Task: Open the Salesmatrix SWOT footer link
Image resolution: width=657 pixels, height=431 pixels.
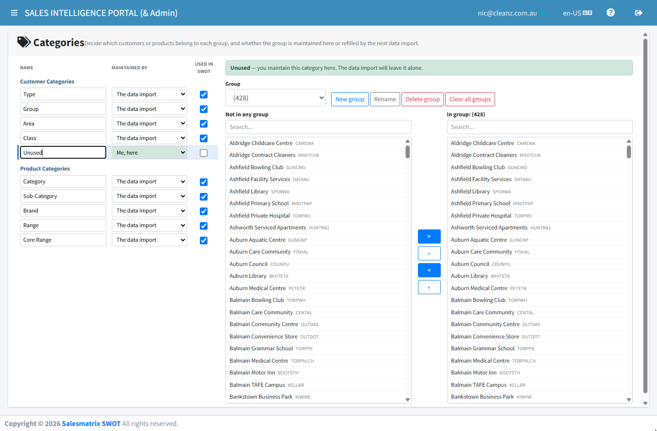Action: [x=91, y=424]
